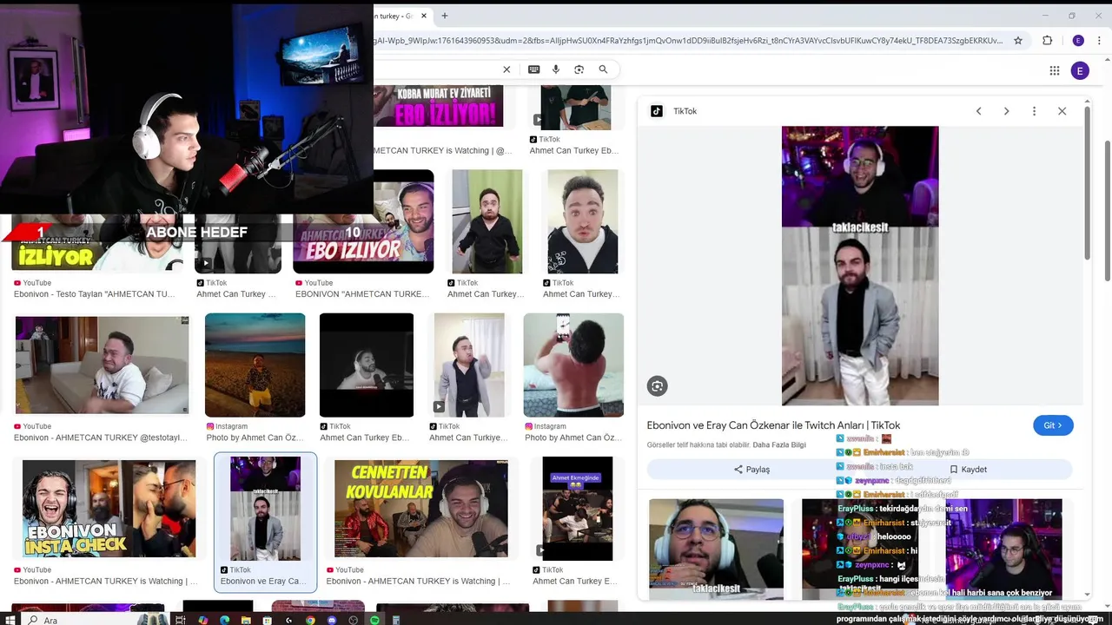
Task: Open the man in black suit TikTok thumbnail
Action: (486, 221)
